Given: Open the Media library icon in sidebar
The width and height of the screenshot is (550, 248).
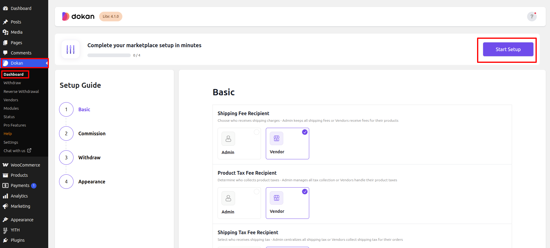Looking at the screenshot, I should (x=5, y=32).
